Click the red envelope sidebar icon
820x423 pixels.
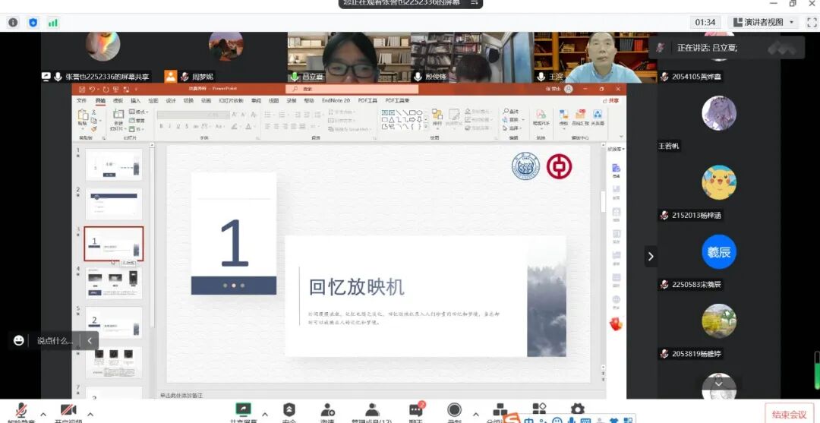coord(616,324)
